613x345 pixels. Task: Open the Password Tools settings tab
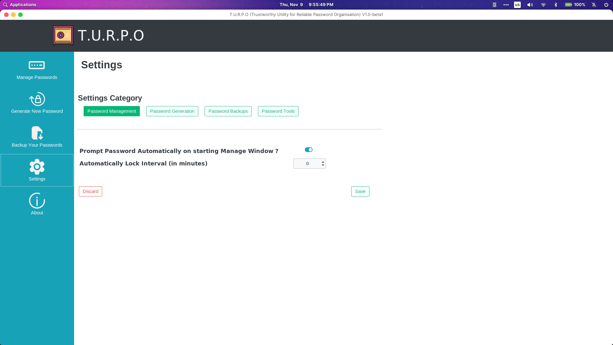[x=278, y=111]
